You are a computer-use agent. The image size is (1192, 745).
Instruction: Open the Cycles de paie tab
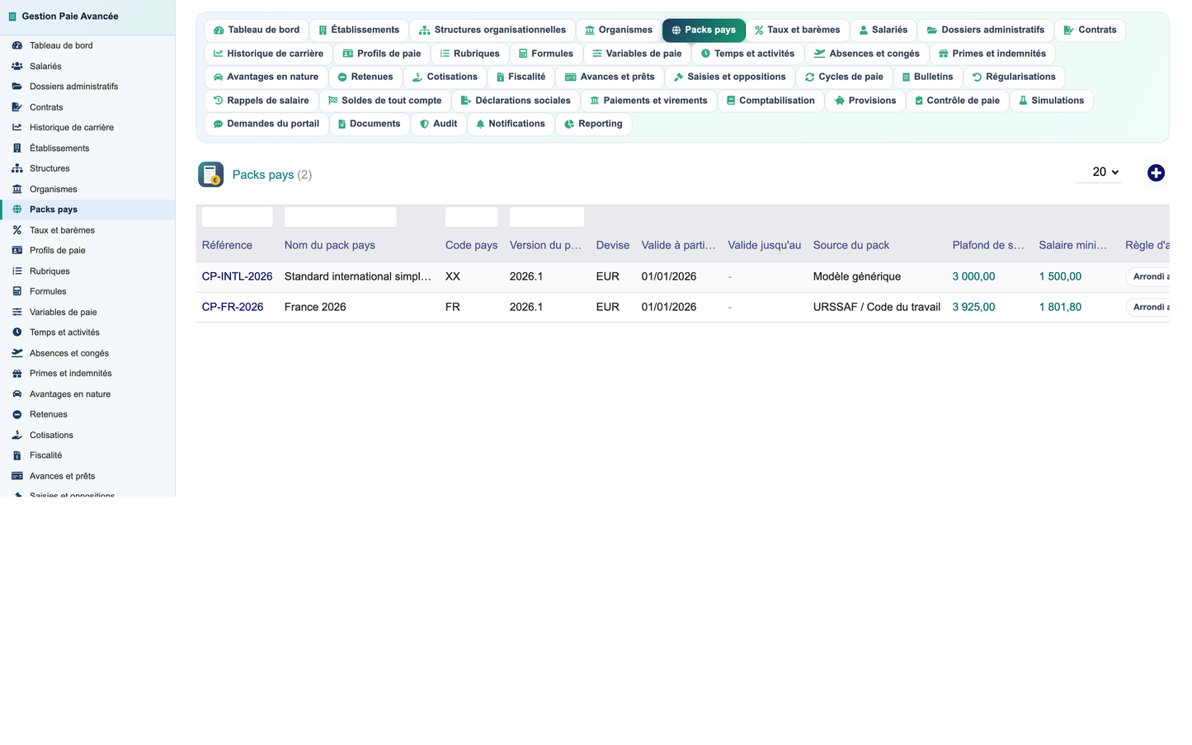click(844, 77)
